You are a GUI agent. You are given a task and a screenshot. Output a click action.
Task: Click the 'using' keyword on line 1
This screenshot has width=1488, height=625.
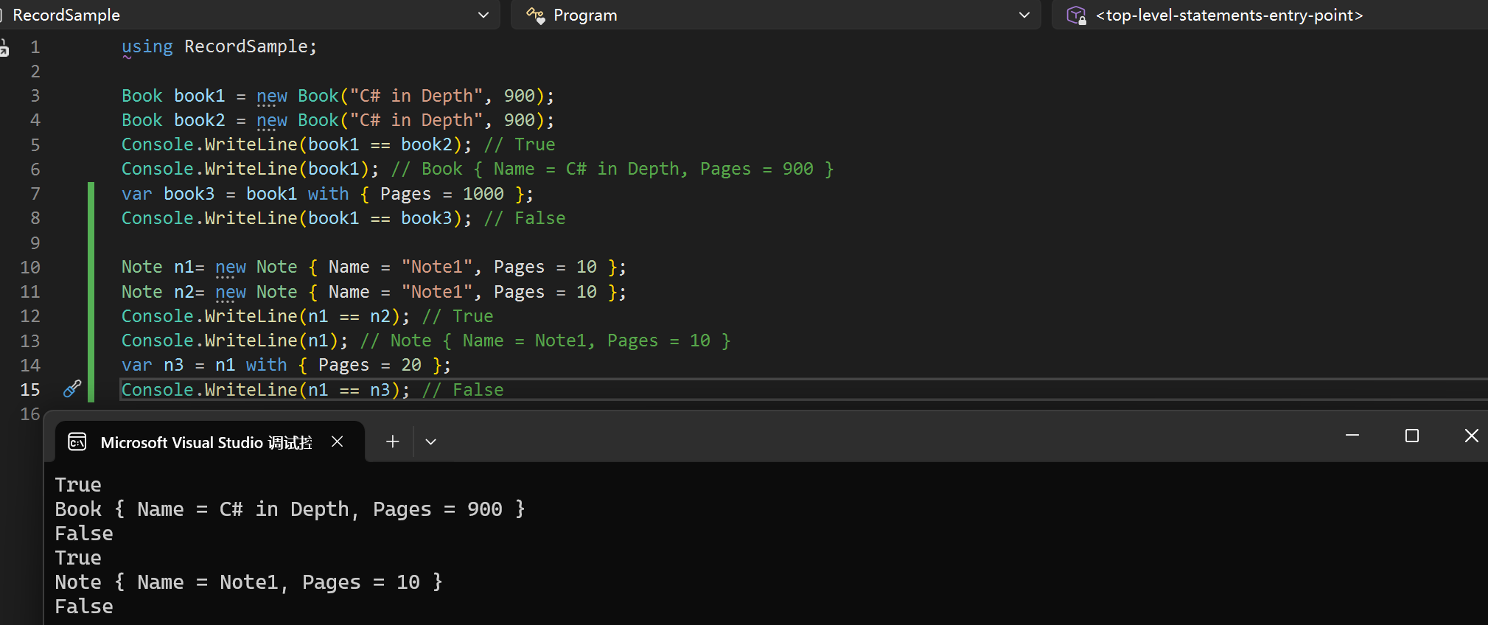(147, 46)
